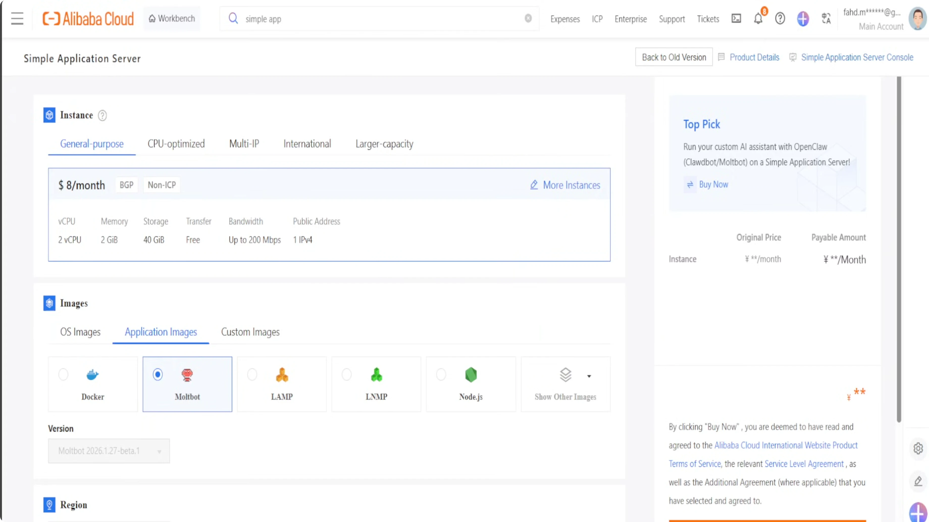Select the Docker image radio button
The image size is (929, 522).
click(63, 375)
